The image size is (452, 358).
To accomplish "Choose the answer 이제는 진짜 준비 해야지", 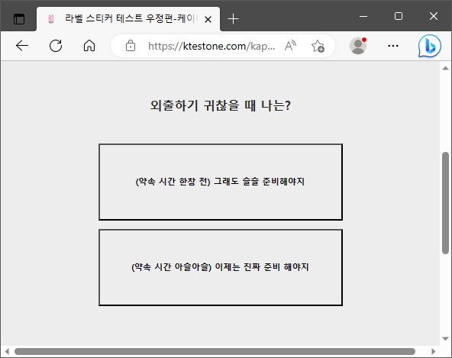I will pos(221,267).
